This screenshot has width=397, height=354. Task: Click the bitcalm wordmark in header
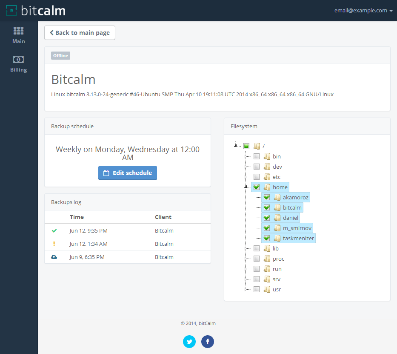(x=43, y=11)
